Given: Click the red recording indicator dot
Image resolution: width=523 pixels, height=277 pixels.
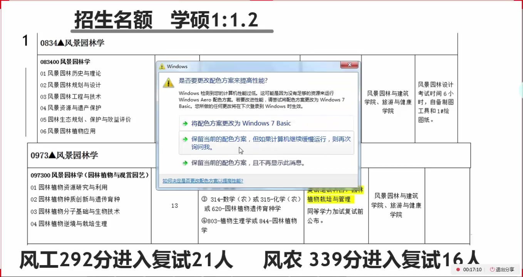Looking at the screenshot, I should 458,270.
